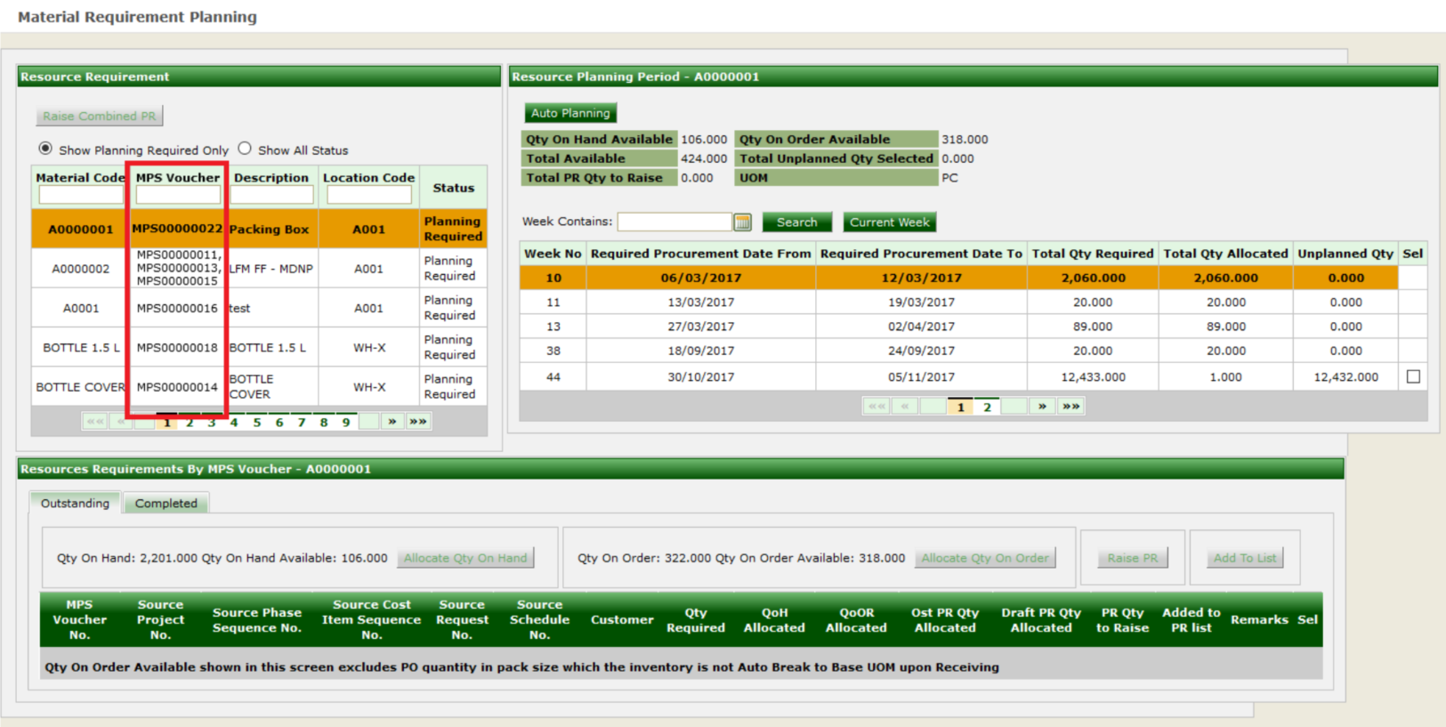This screenshot has width=1446, height=727.
Task: Go to next page of planning period weeks
Action: click(x=1042, y=407)
